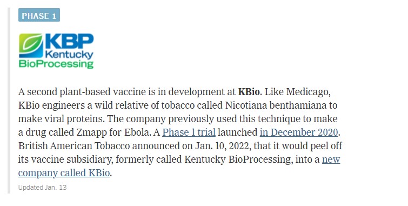This screenshot has height=206, width=408.
Task: Click the blue KBP letters in logo
Action: [x=69, y=41]
